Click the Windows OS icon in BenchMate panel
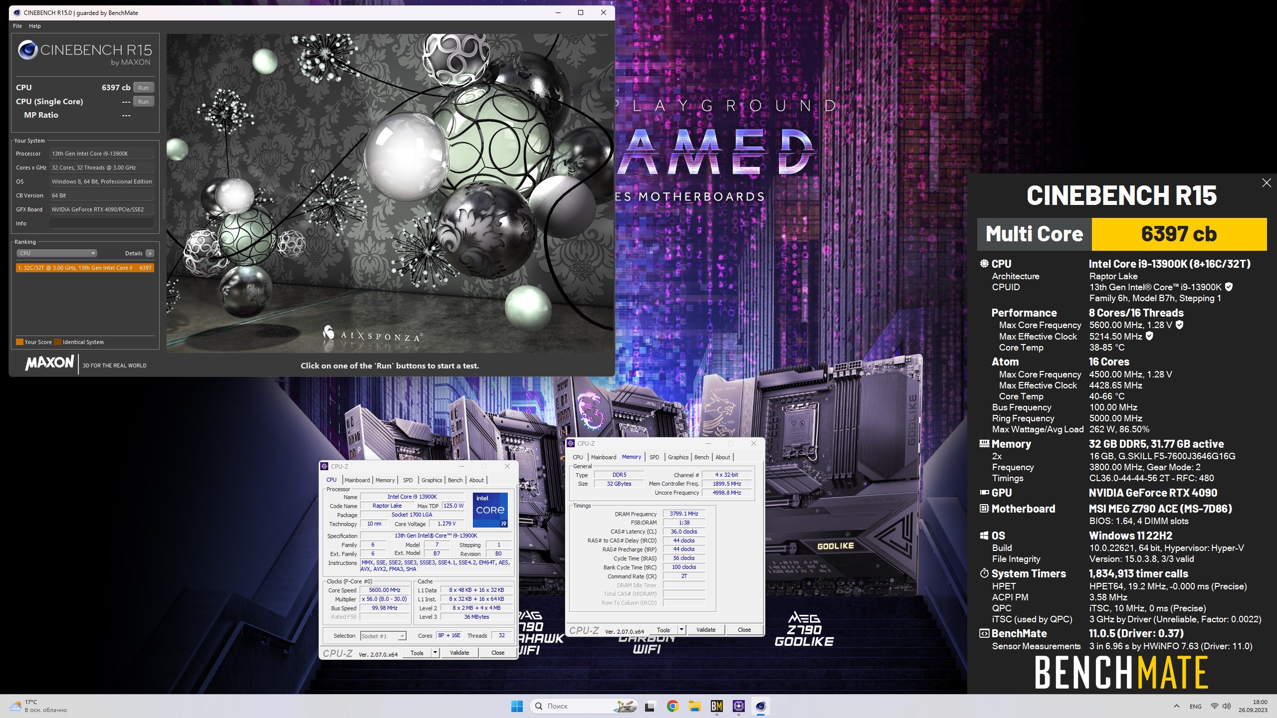 click(984, 536)
